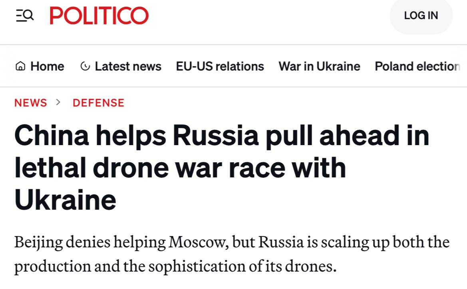The image size is (467, 289).
Task: Click the word Moscow in the summary
Action: tap(198, 242)
